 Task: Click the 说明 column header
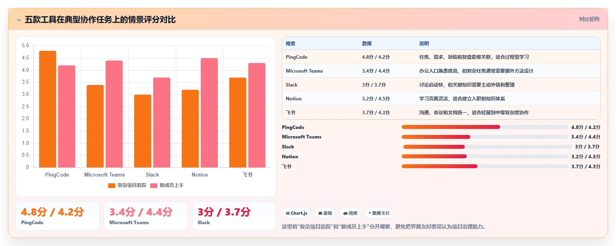pos(424,44)
